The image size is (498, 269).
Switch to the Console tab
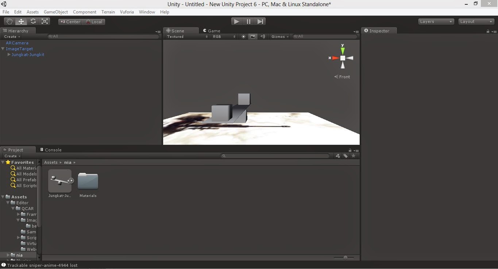pyautogui.click(x=51, y=150)
